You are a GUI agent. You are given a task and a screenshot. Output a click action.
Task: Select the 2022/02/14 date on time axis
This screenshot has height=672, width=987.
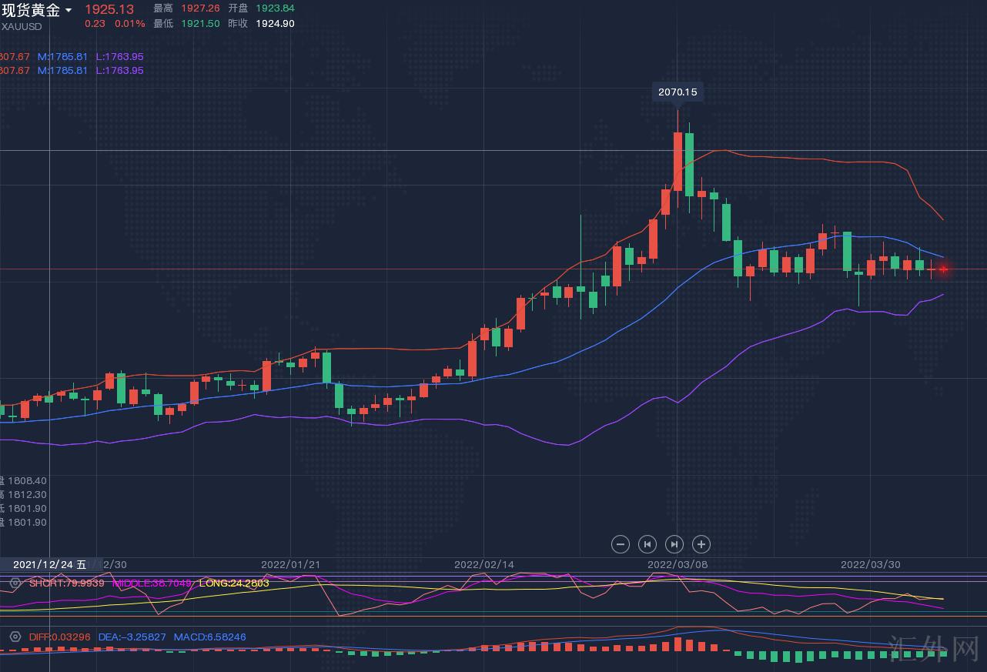[x=483, y=564]
